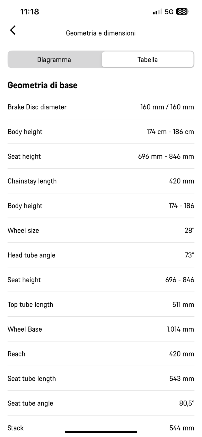Screen dimensions: 202x437
Task: Tap the Head tube angle label
Action: [31, 255]
